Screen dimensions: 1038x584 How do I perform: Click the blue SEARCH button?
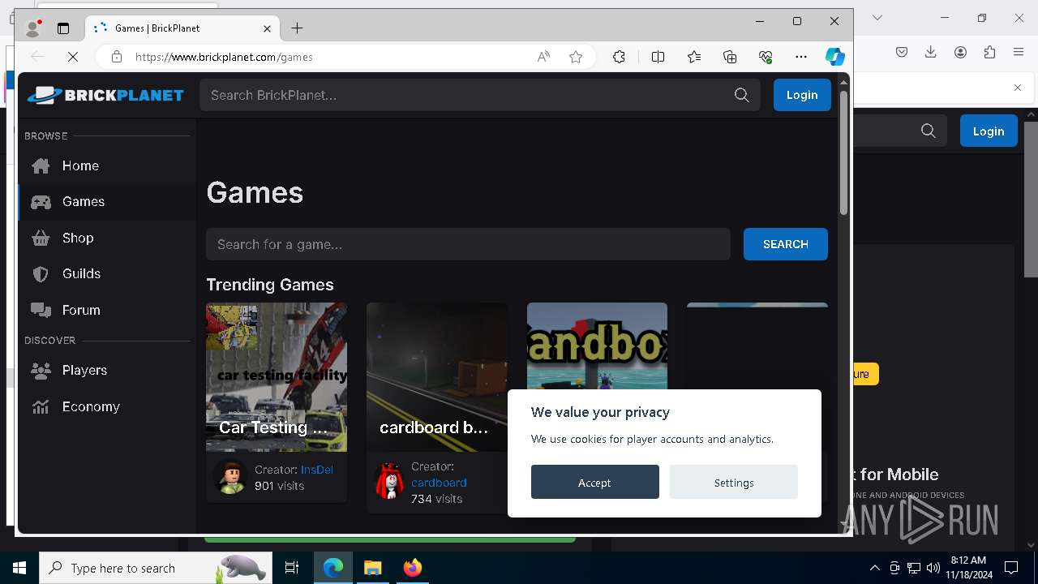point(786,244)
